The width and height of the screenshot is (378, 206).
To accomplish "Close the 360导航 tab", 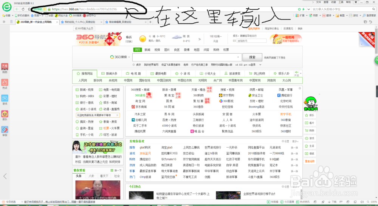I will click(x=57, y=22).
